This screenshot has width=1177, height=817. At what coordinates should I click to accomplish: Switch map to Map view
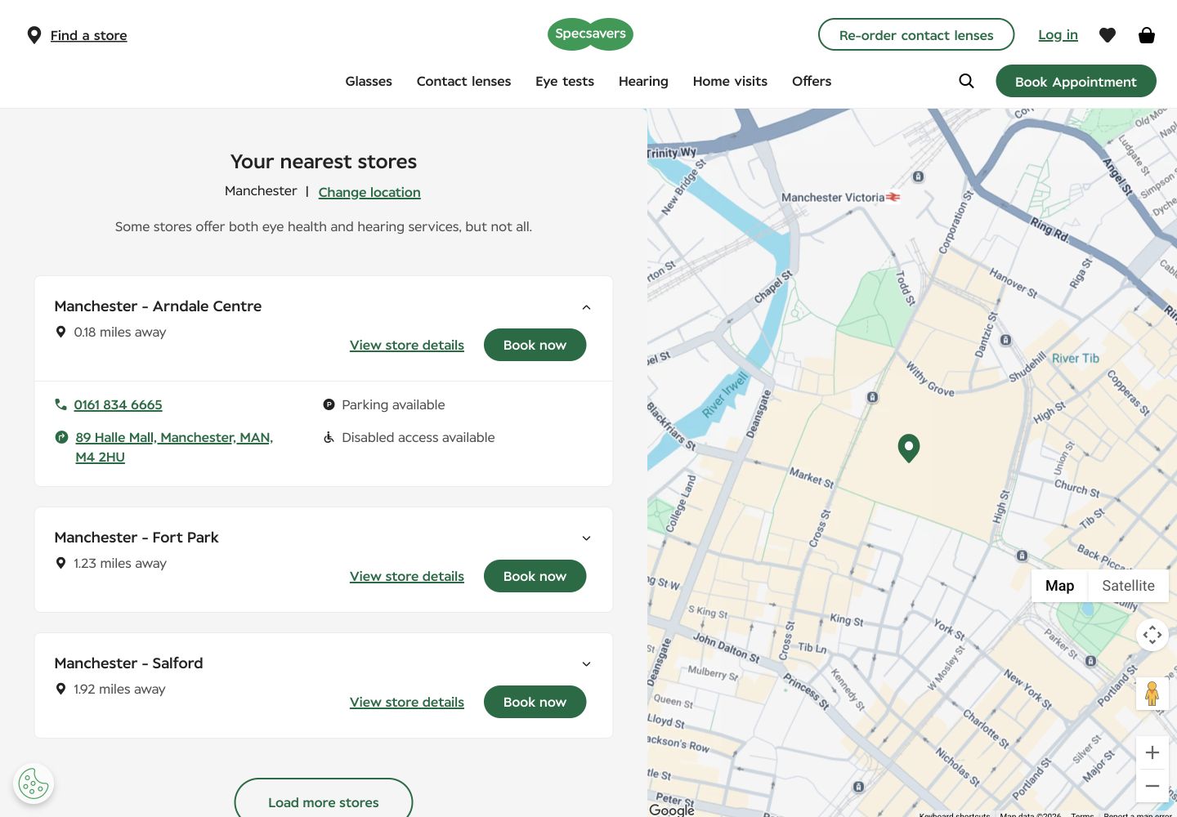[1059, 586]
